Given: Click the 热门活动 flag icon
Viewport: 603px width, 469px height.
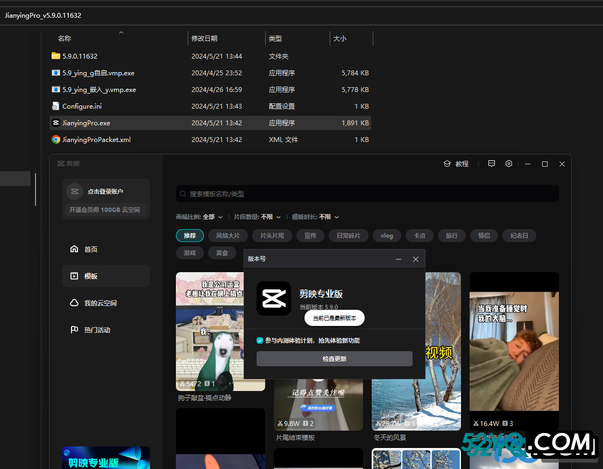Looking at the screenshot, I should tap(74, 330).
